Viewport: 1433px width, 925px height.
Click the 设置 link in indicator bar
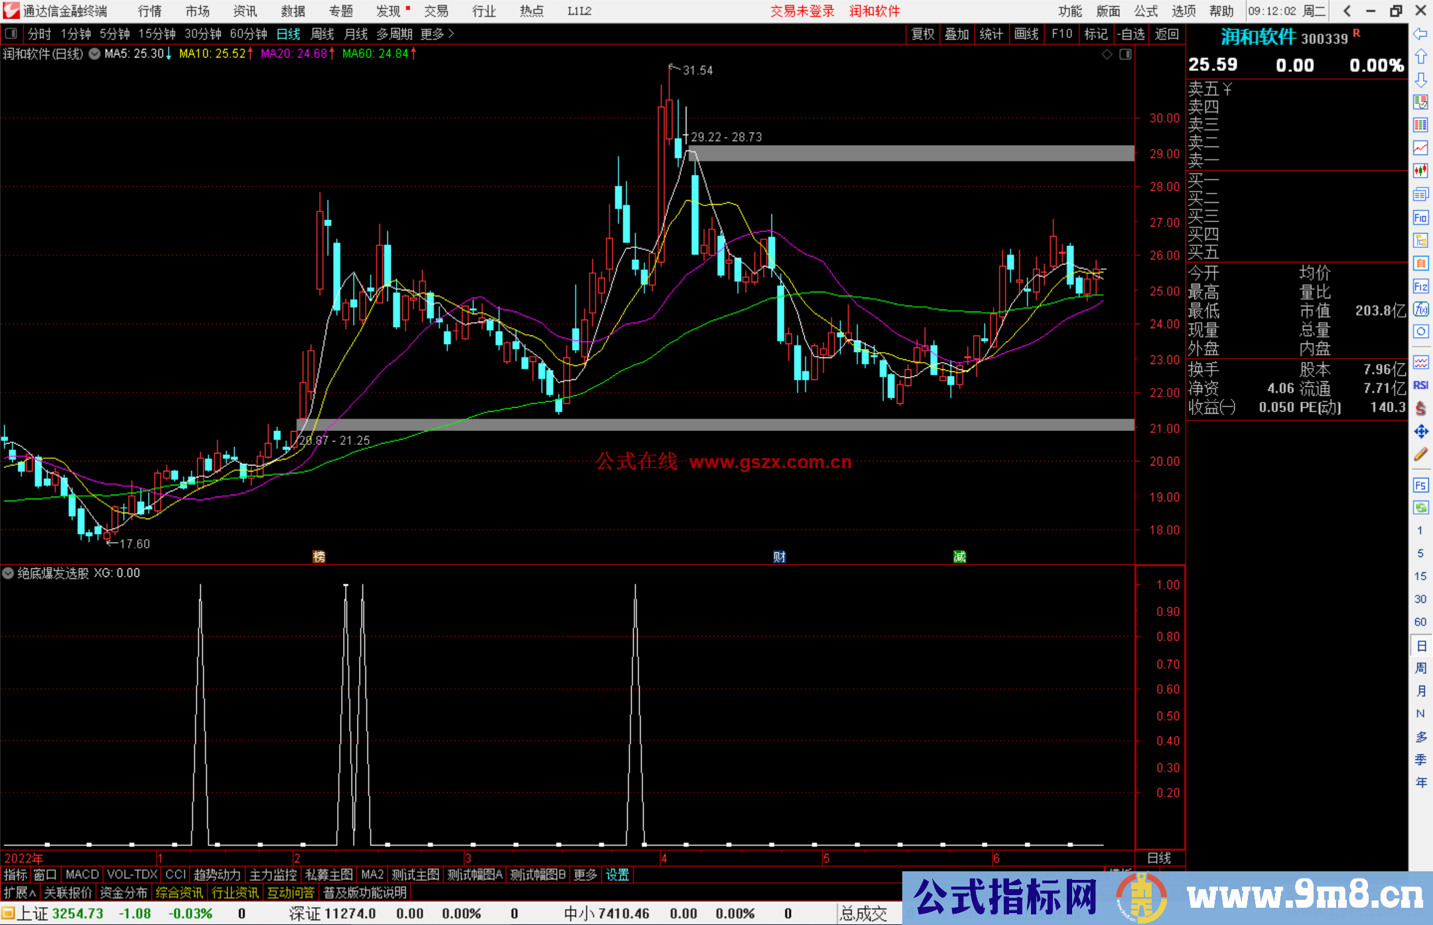point(617,875)
